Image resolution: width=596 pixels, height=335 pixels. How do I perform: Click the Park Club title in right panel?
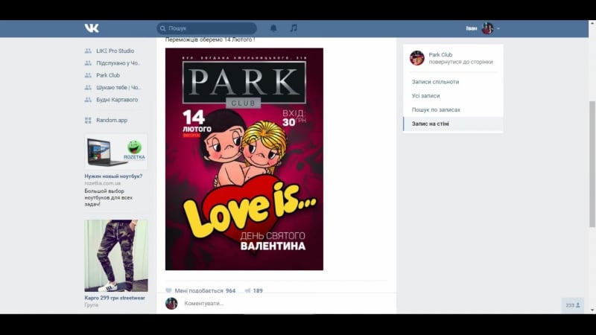coord(440,54)
